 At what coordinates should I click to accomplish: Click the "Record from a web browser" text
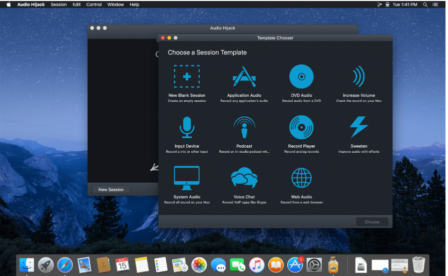301,203
